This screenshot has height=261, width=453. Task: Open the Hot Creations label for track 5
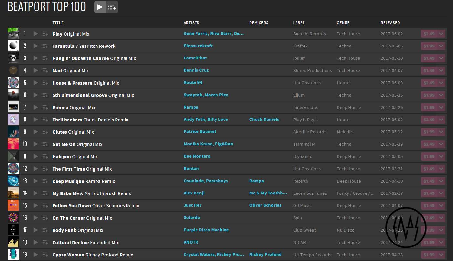(307, 83)
